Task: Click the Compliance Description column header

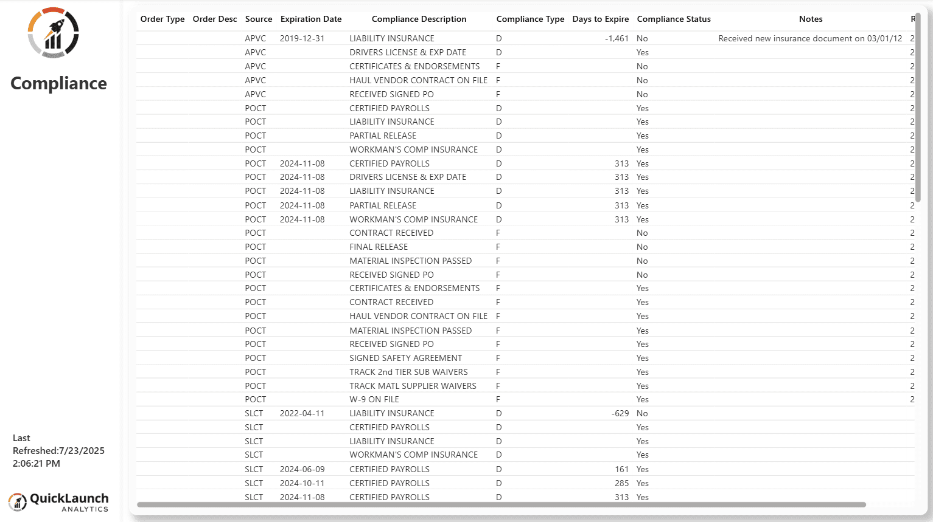Action: (419, 19)
